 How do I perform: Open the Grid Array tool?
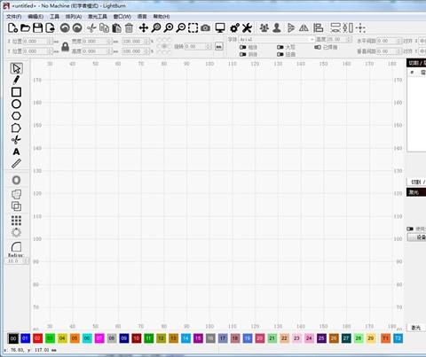point(16,221)
